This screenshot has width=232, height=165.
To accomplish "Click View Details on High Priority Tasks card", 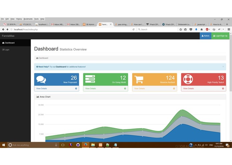I will [189, 89].
